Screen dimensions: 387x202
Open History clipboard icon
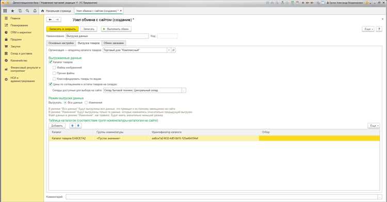coord(20,11)
